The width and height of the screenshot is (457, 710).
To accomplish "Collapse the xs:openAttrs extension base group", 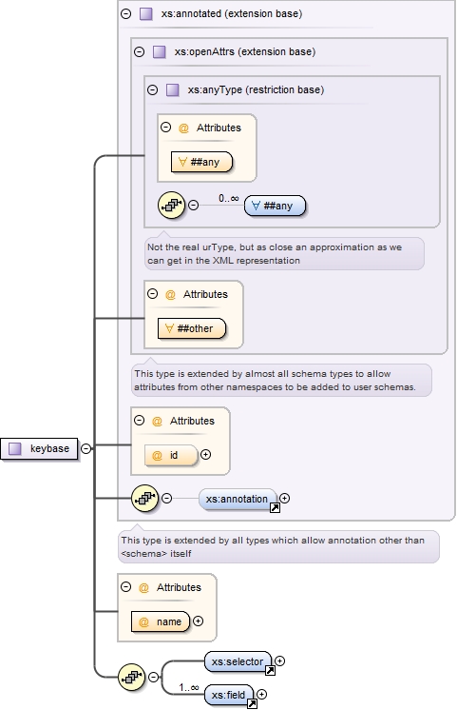I will 140,52.
